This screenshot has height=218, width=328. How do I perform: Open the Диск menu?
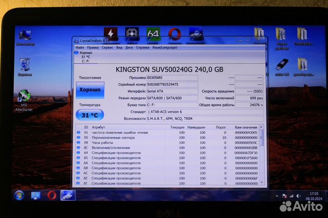[129, 48]
